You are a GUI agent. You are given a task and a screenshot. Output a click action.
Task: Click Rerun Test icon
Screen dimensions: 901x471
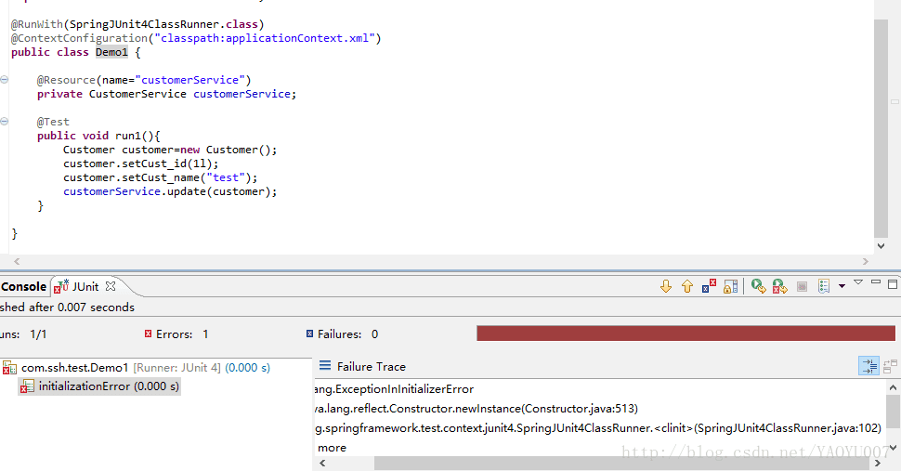tap(759, 286)
